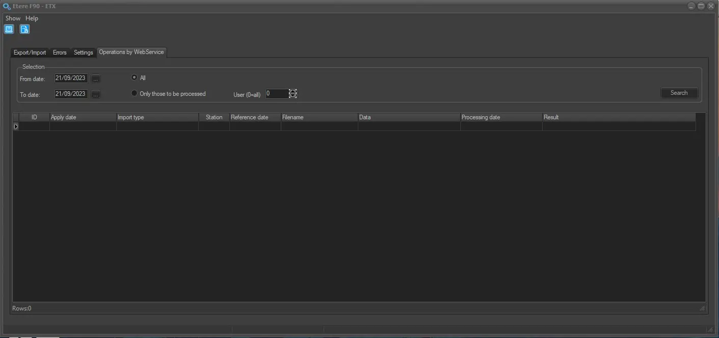Click the blue document toolbar icon

pyautogui.click(x=24, y=29)
